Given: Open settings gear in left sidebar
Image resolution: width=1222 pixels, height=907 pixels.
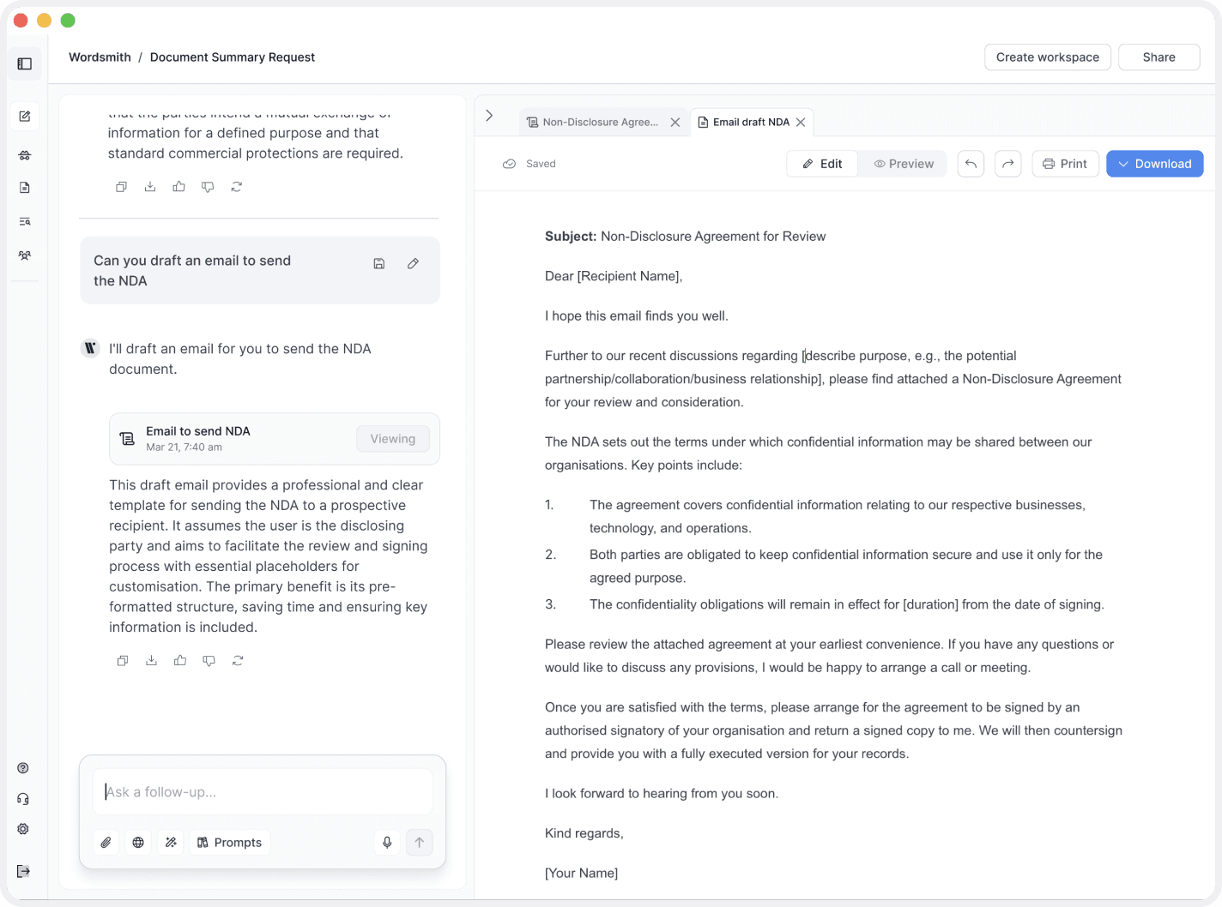Looking at the screenshot, I should click(23, 829).
